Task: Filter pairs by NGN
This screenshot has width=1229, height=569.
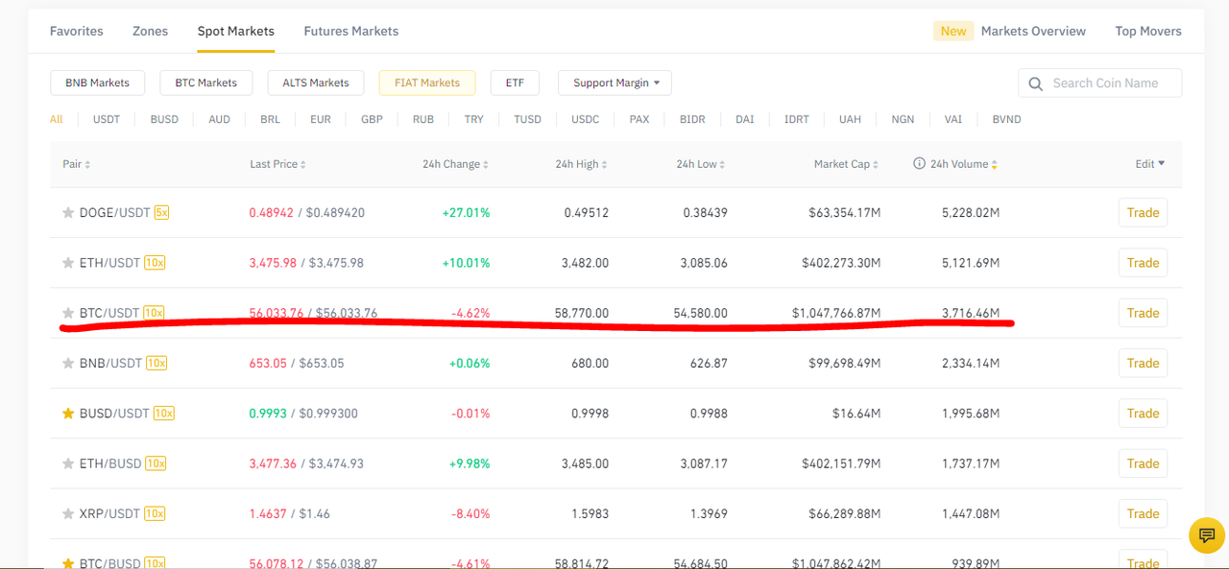Action: click(x=903, y=119)
